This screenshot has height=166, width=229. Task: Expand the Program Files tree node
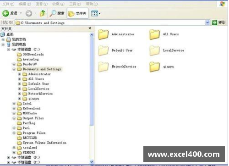coord(14,133)
